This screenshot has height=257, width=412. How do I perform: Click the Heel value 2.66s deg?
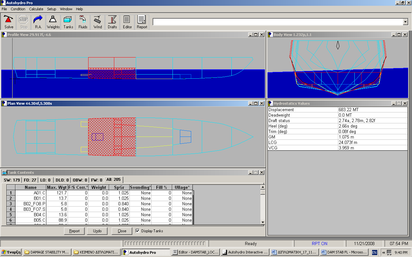(373, 126)
